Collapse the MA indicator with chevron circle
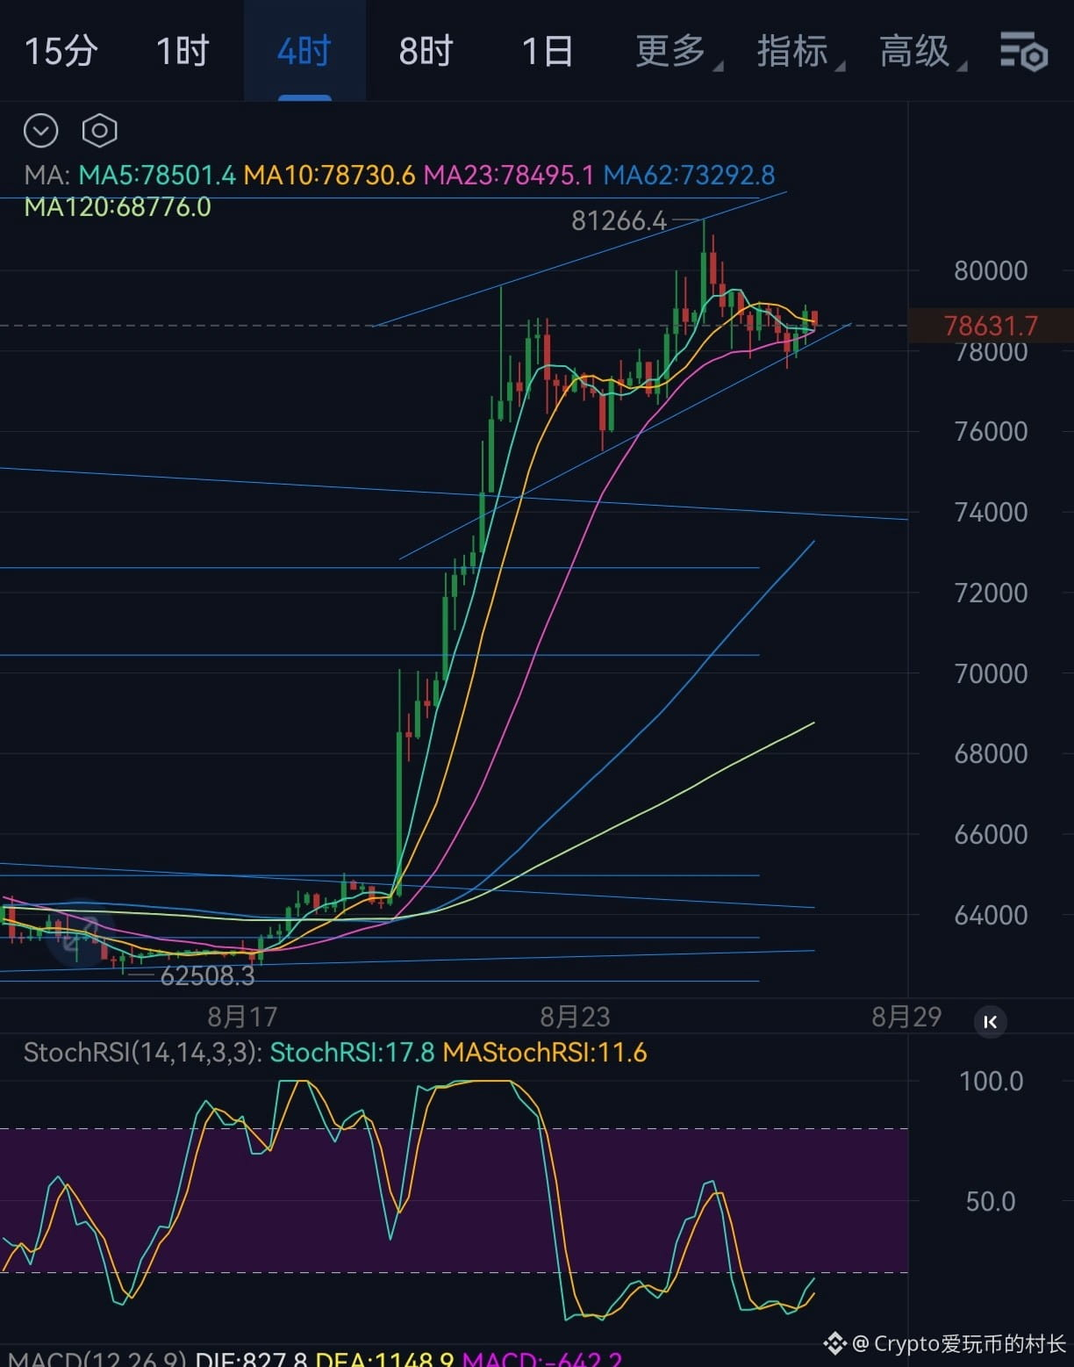The height and width of the screenshot is (1367, 1074). [40, 131]
